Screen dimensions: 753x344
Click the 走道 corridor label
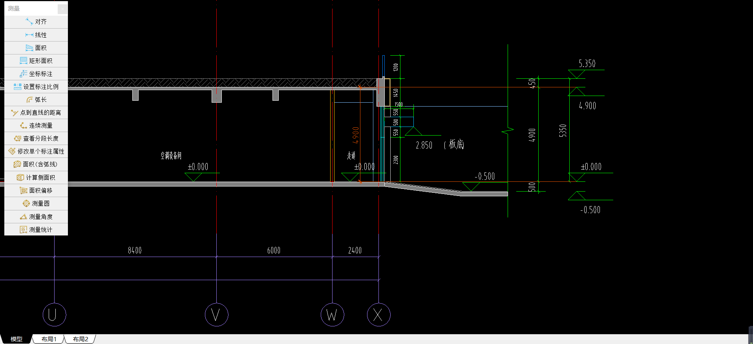tap(351, 156)
